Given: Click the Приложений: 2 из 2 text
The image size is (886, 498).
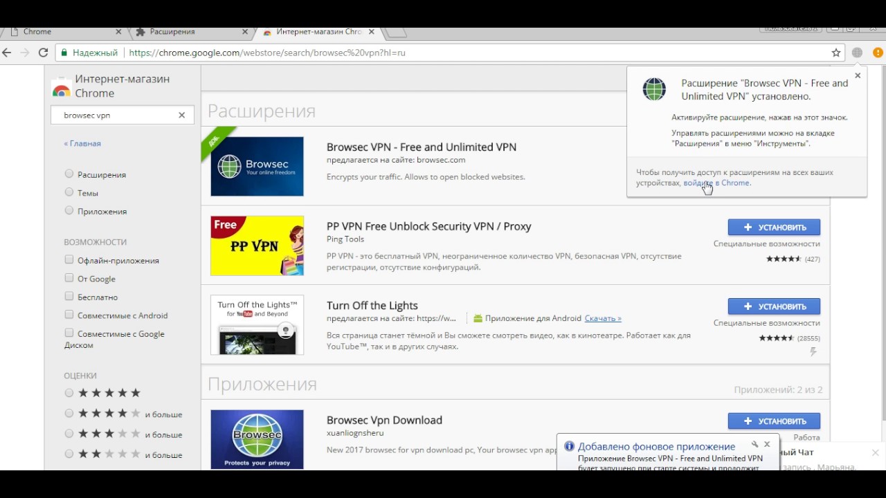Looking at the screenshot, I should click(x=778, y=390).
